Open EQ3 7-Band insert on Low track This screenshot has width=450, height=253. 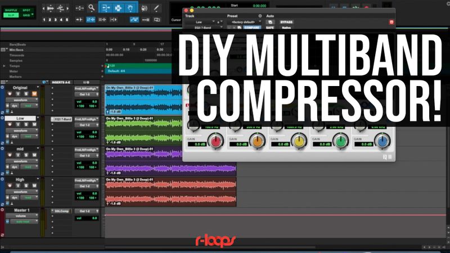61,119
